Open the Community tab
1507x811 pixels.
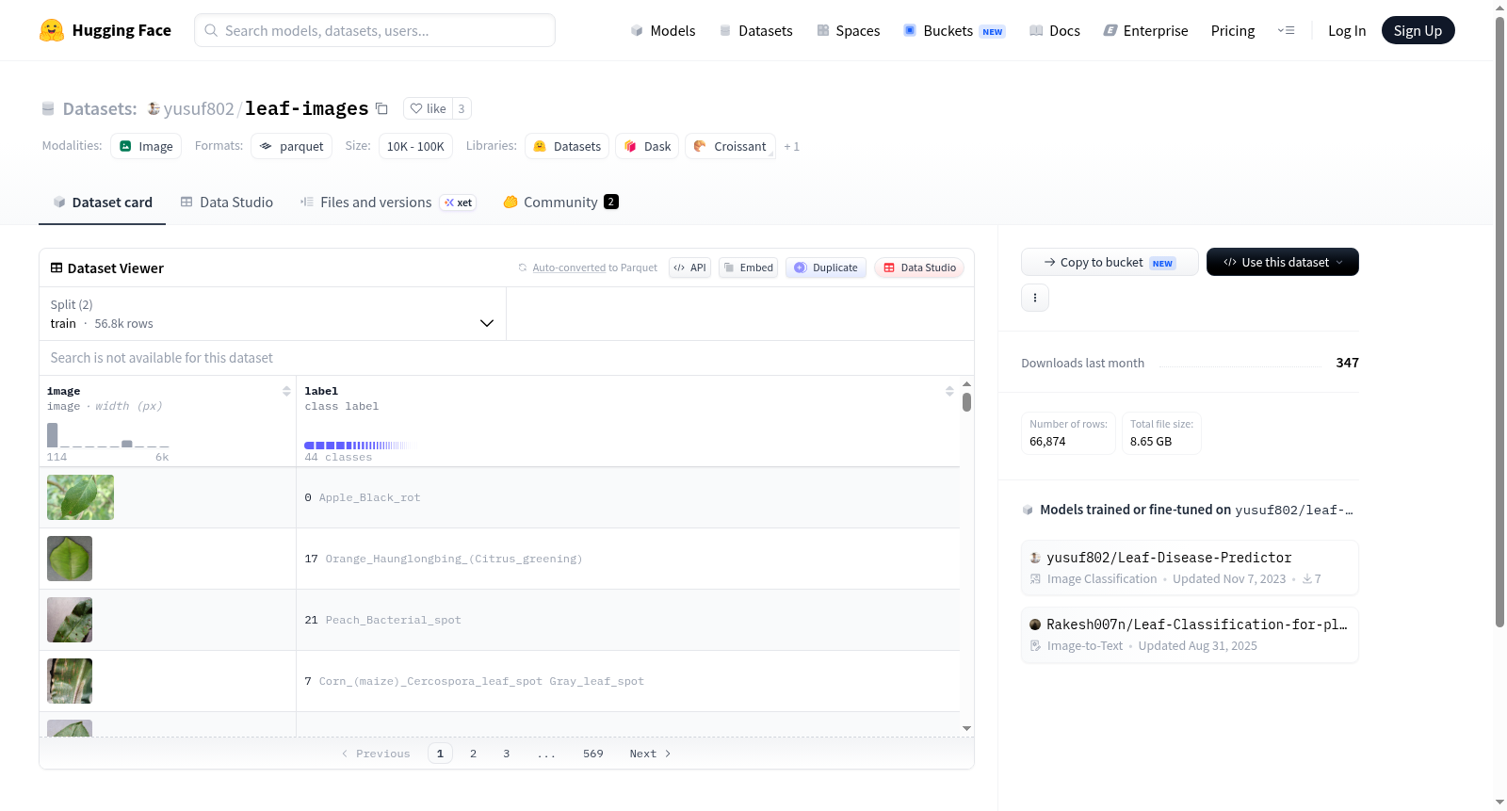[560, 202]
